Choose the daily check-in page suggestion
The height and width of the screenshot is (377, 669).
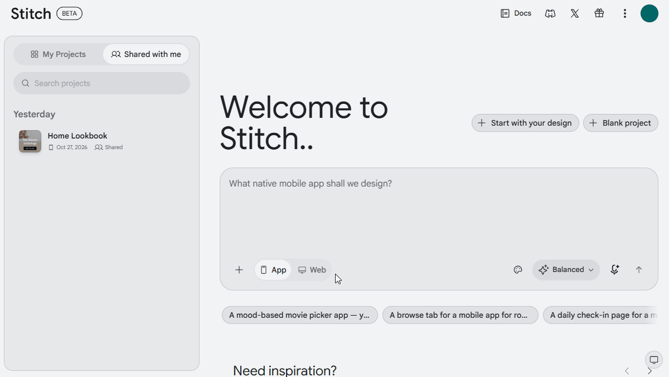(600, 315)
